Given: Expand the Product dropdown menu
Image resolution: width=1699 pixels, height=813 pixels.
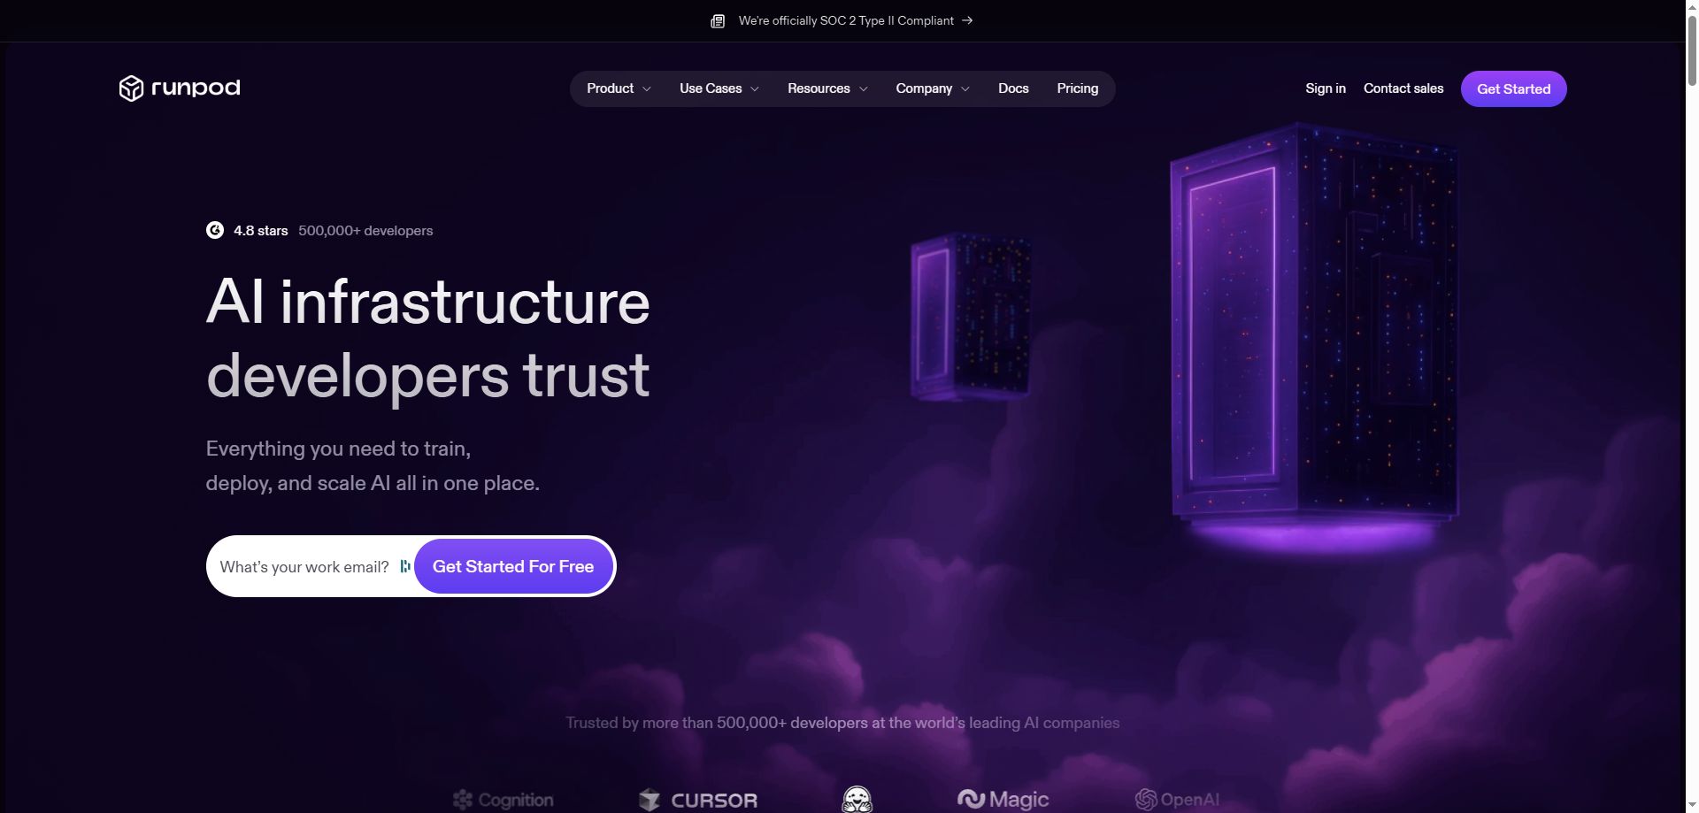Looking at the screenshot, I should (x=619, y=88).
